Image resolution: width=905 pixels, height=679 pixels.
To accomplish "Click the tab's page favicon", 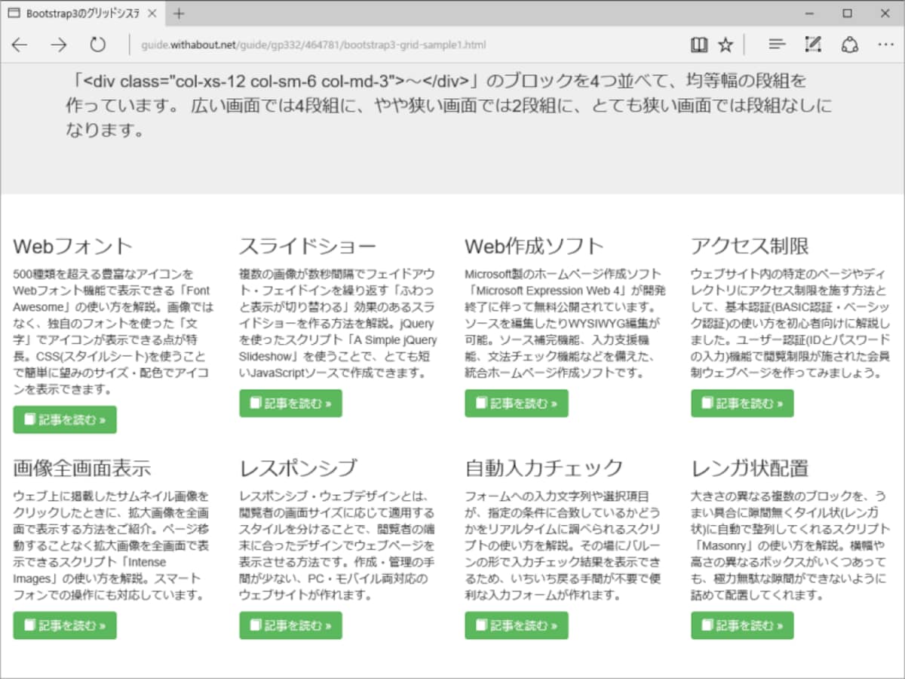I will tap(14, 14).
